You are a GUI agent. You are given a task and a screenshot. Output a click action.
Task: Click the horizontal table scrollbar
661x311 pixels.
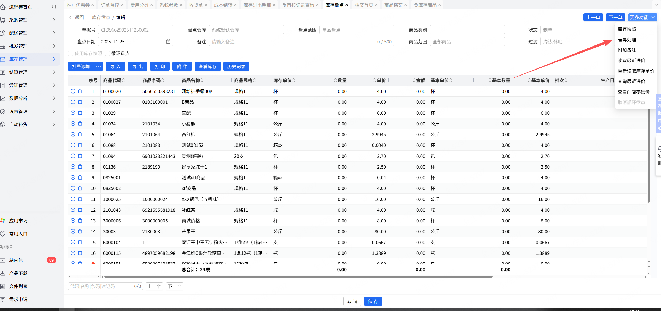tap(298, 277)
